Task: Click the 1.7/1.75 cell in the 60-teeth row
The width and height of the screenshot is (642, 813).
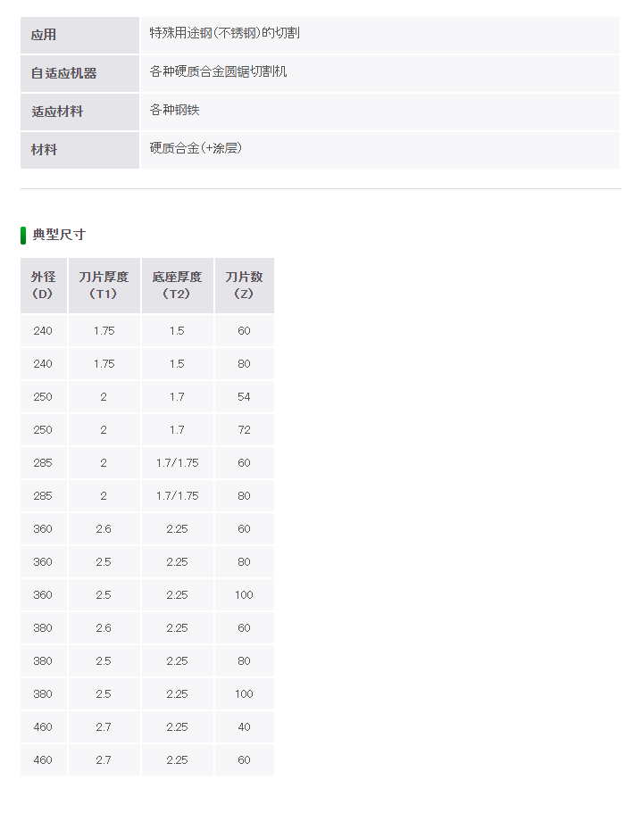Action: [x=178, y=462]
